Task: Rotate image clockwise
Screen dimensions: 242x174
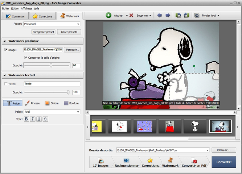Action: [x=186, y=16]
